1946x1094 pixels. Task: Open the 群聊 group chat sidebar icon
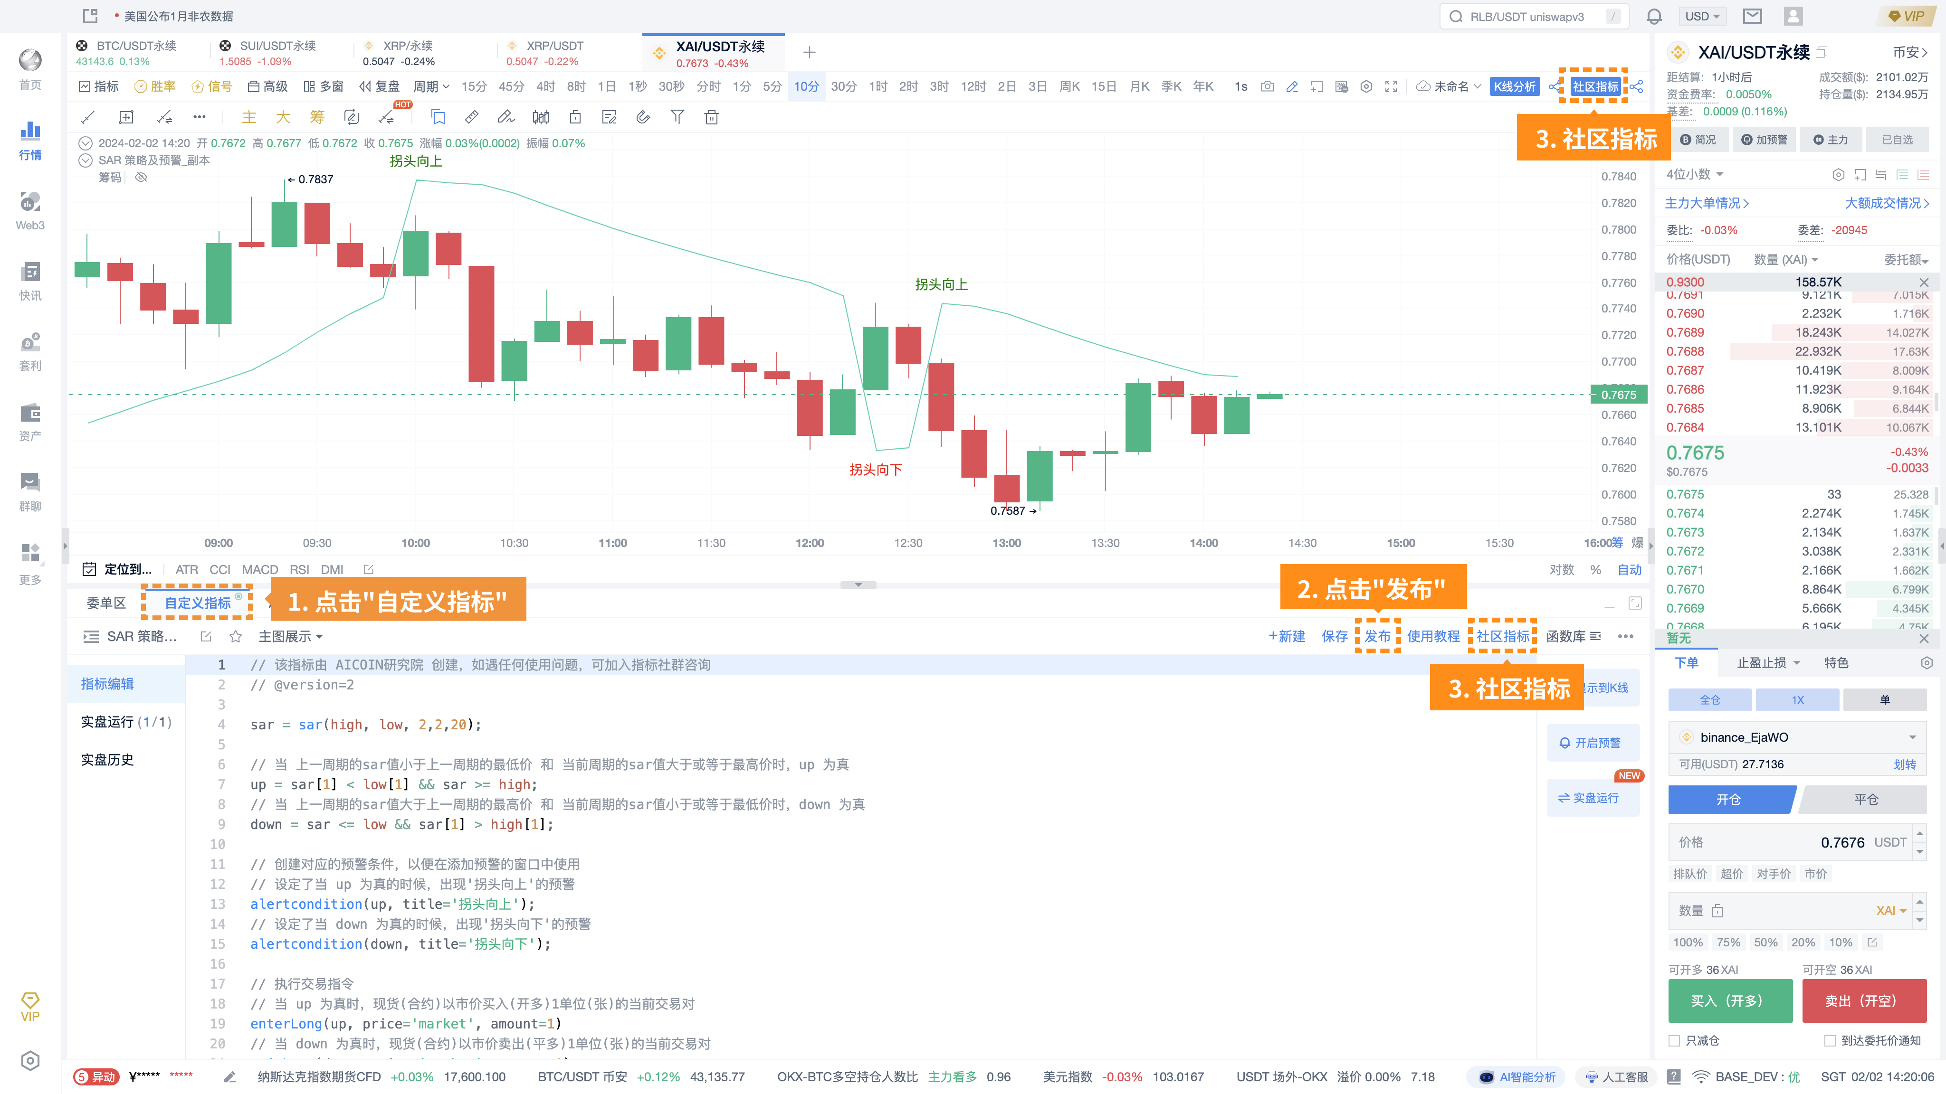[x=30, y=491]
